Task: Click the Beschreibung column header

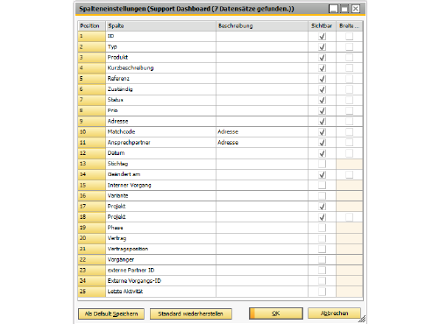Action: tap(262, 25)
